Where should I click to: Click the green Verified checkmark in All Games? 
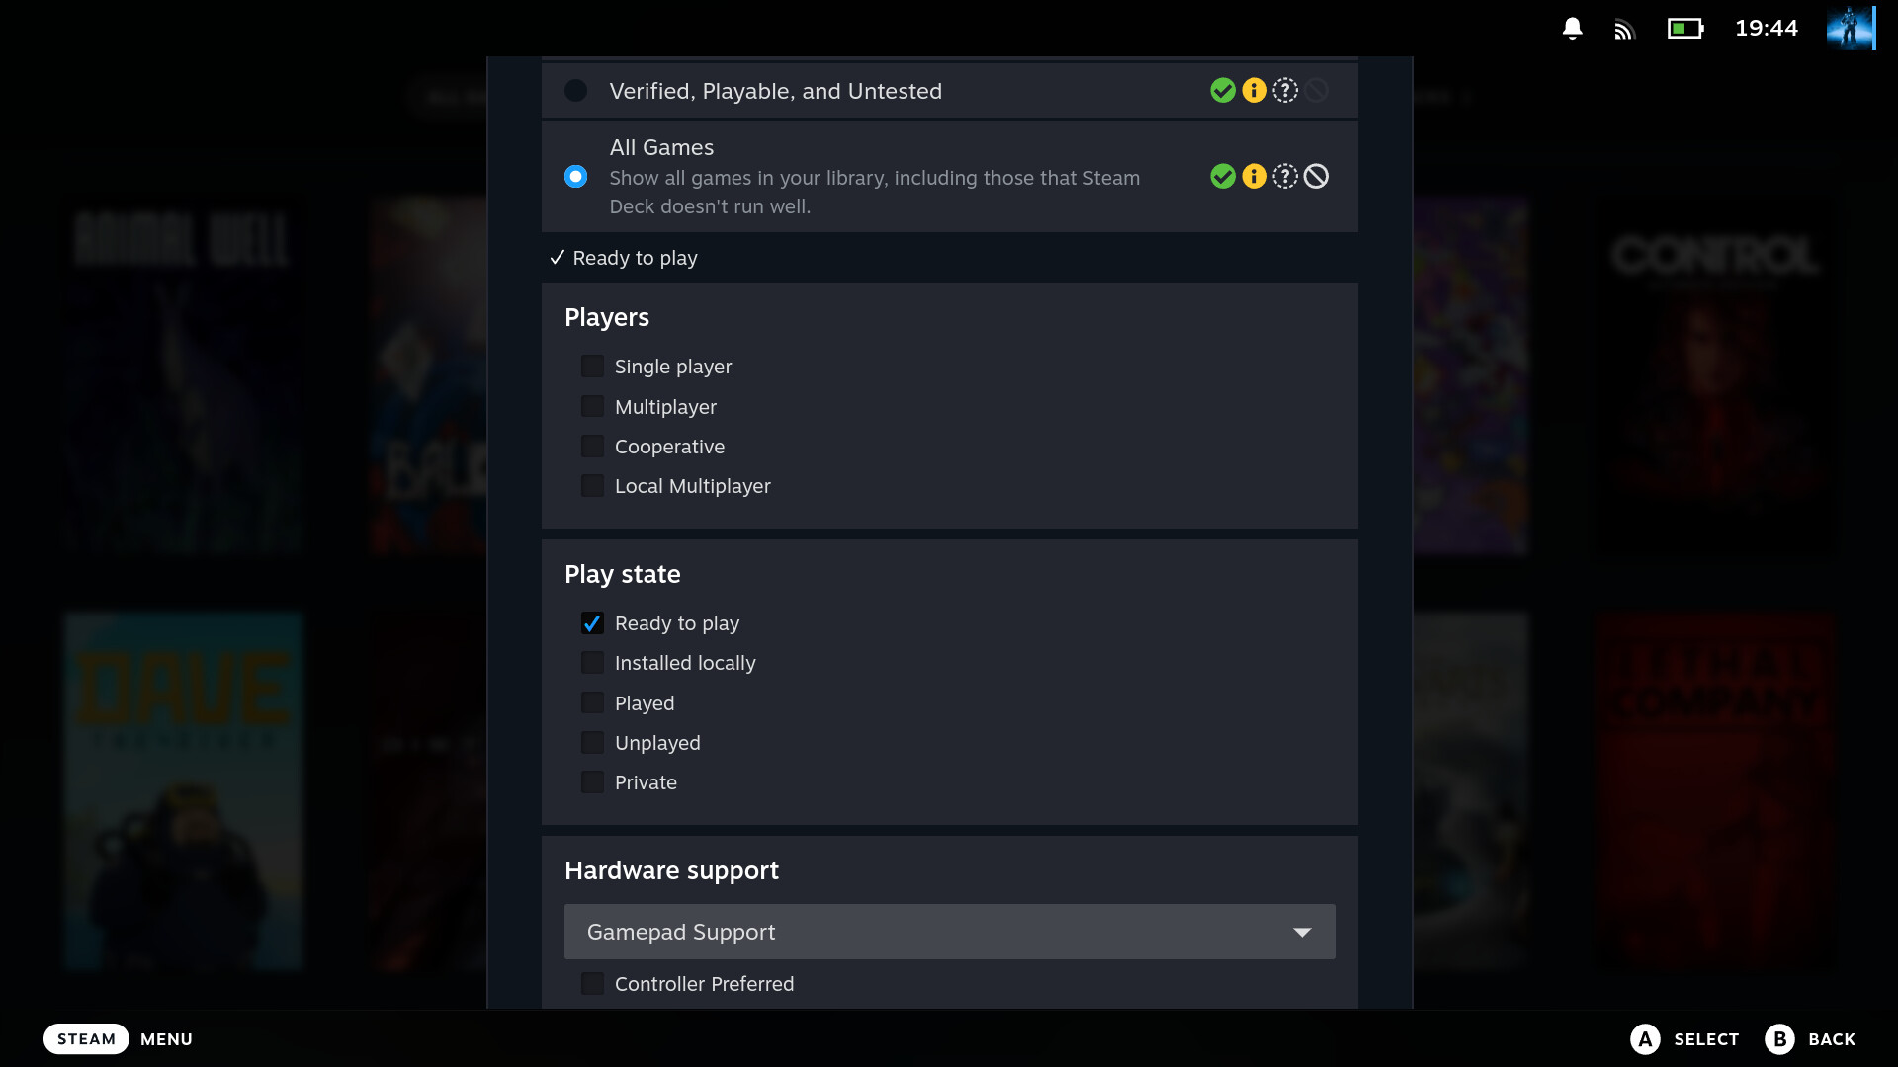[x=1223, y=177]
